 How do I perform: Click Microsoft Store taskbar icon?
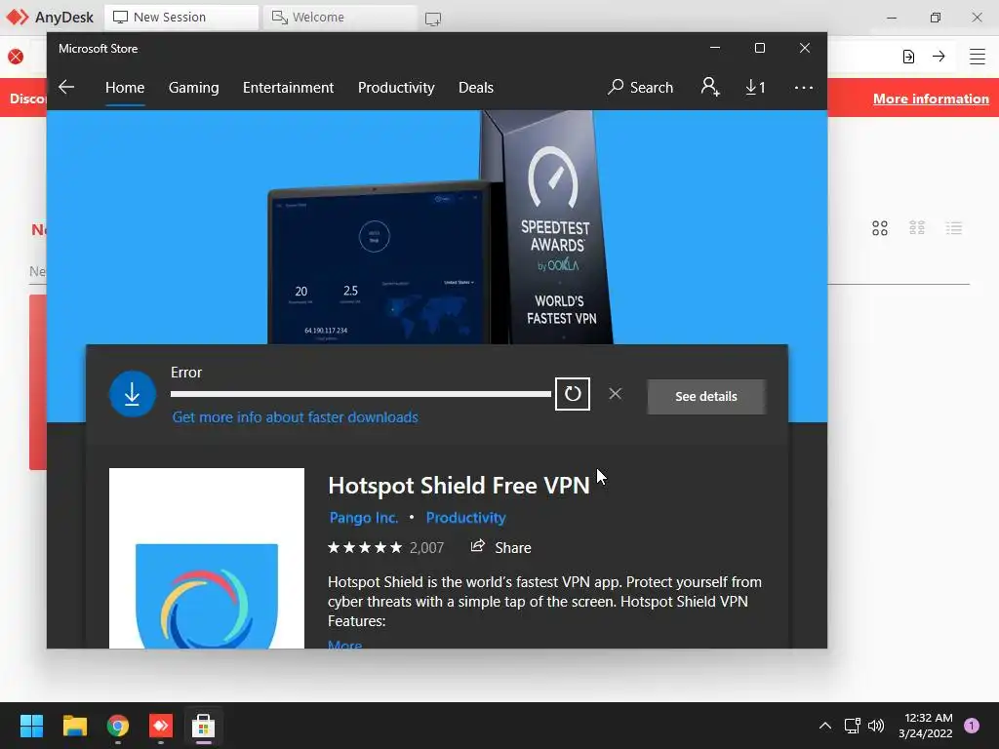(203, 726)
